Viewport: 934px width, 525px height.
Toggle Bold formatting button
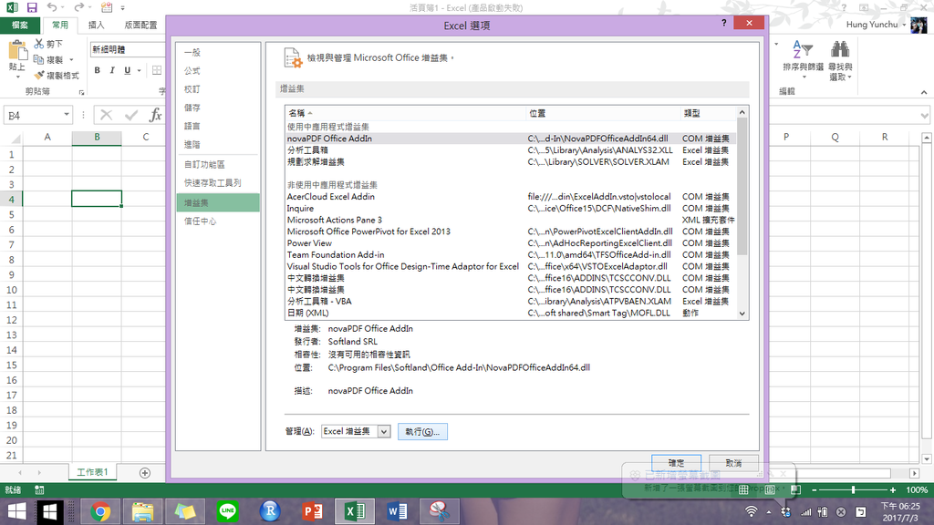[97, 70]
